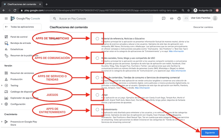Select the Material de referencia, Noticias o Educativo radio
The image size is (221, 138).
97,39
